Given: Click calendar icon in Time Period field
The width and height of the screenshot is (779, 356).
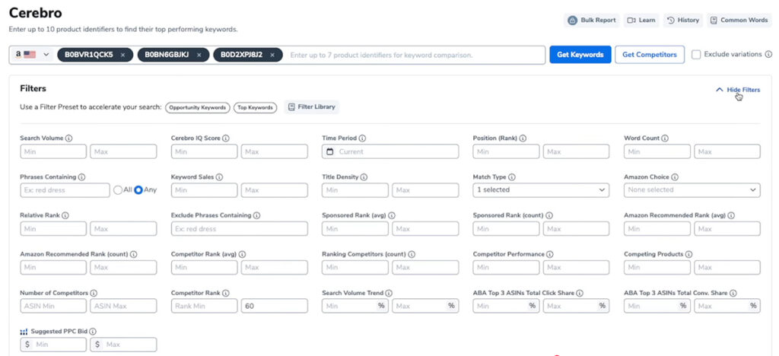Looking at the screenshot, I should point(330,151).
